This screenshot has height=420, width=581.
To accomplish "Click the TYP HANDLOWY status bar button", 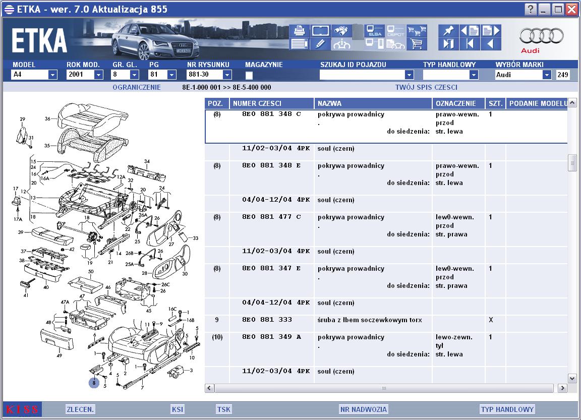I will 507,409.
